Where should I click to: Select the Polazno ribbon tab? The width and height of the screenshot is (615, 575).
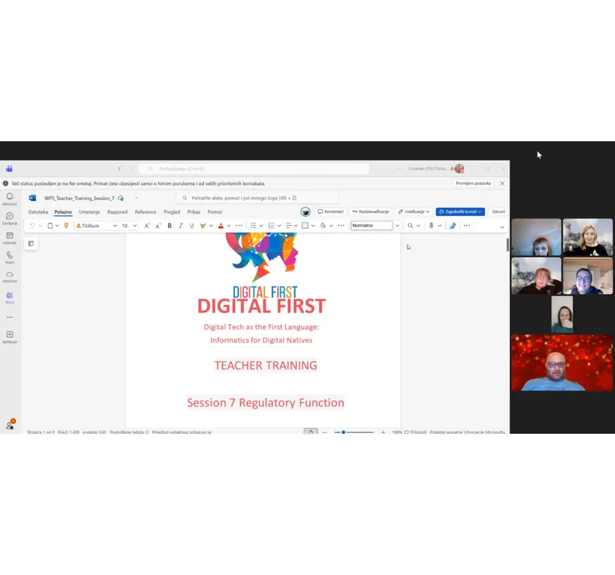(x=63, y=212)
